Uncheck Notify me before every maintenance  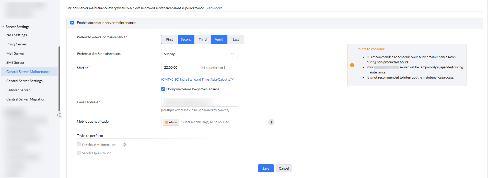(163, 89)
